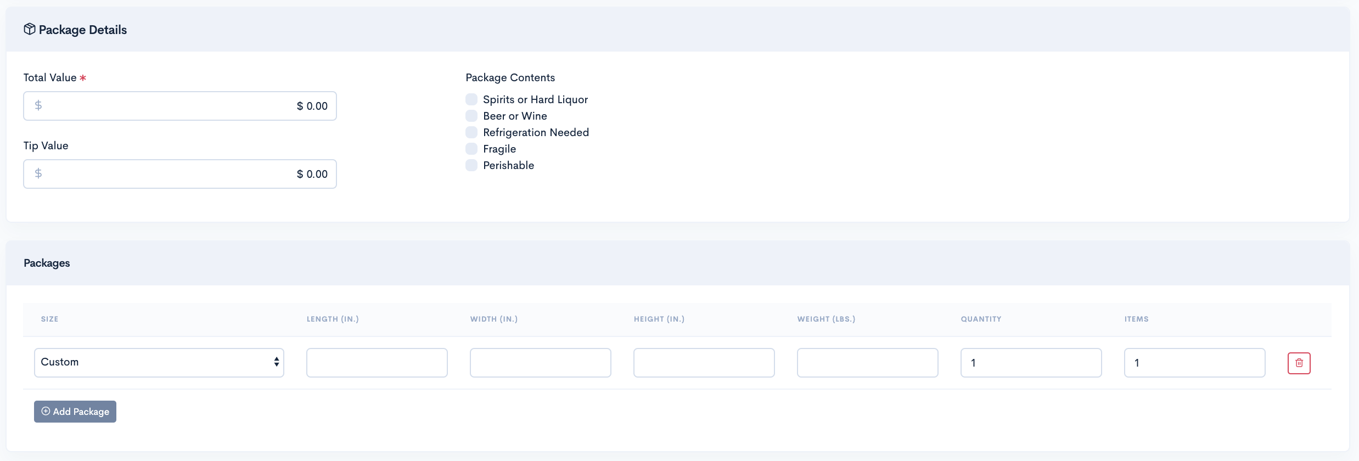Click the Length (in.) input box

(x=377, y=363)
